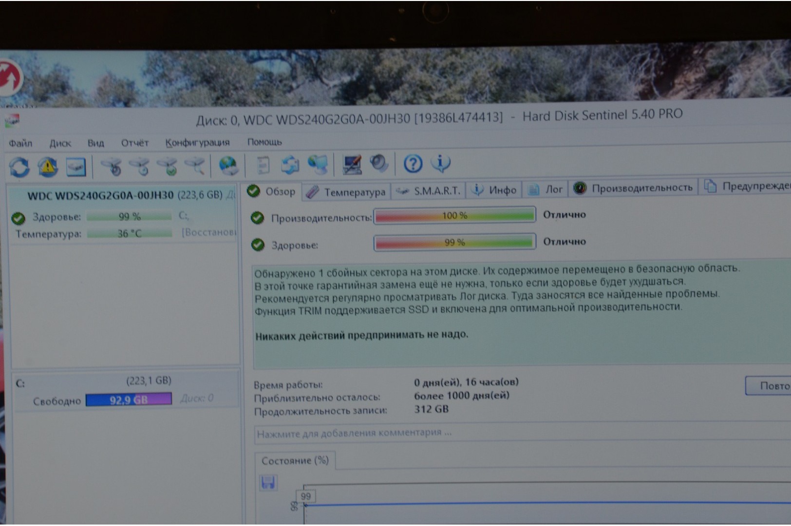Open the Конфигурация menu
791x526 pixels.
(197, 142)
